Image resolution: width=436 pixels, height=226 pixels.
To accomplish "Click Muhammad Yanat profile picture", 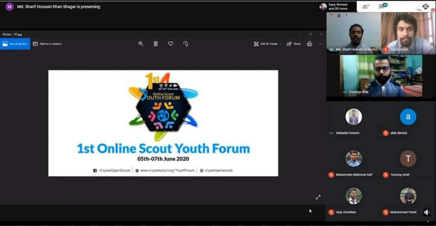I will pyautogui.click(x=408, y=196).
